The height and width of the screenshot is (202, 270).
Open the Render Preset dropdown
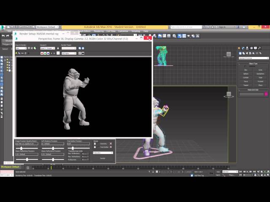point(69,48)
